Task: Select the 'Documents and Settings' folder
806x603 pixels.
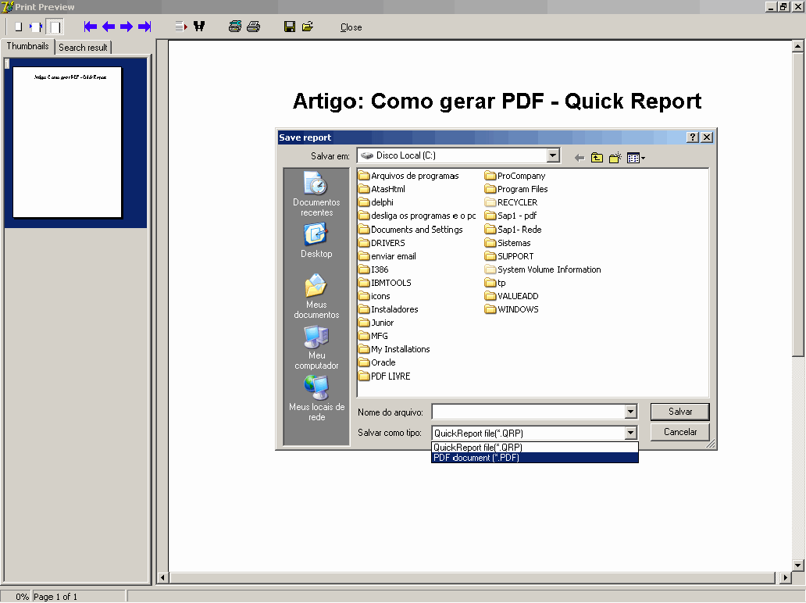Action: pos(411,230)
